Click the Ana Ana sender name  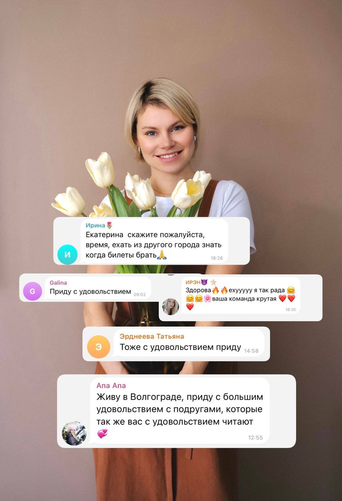point(111,386)
